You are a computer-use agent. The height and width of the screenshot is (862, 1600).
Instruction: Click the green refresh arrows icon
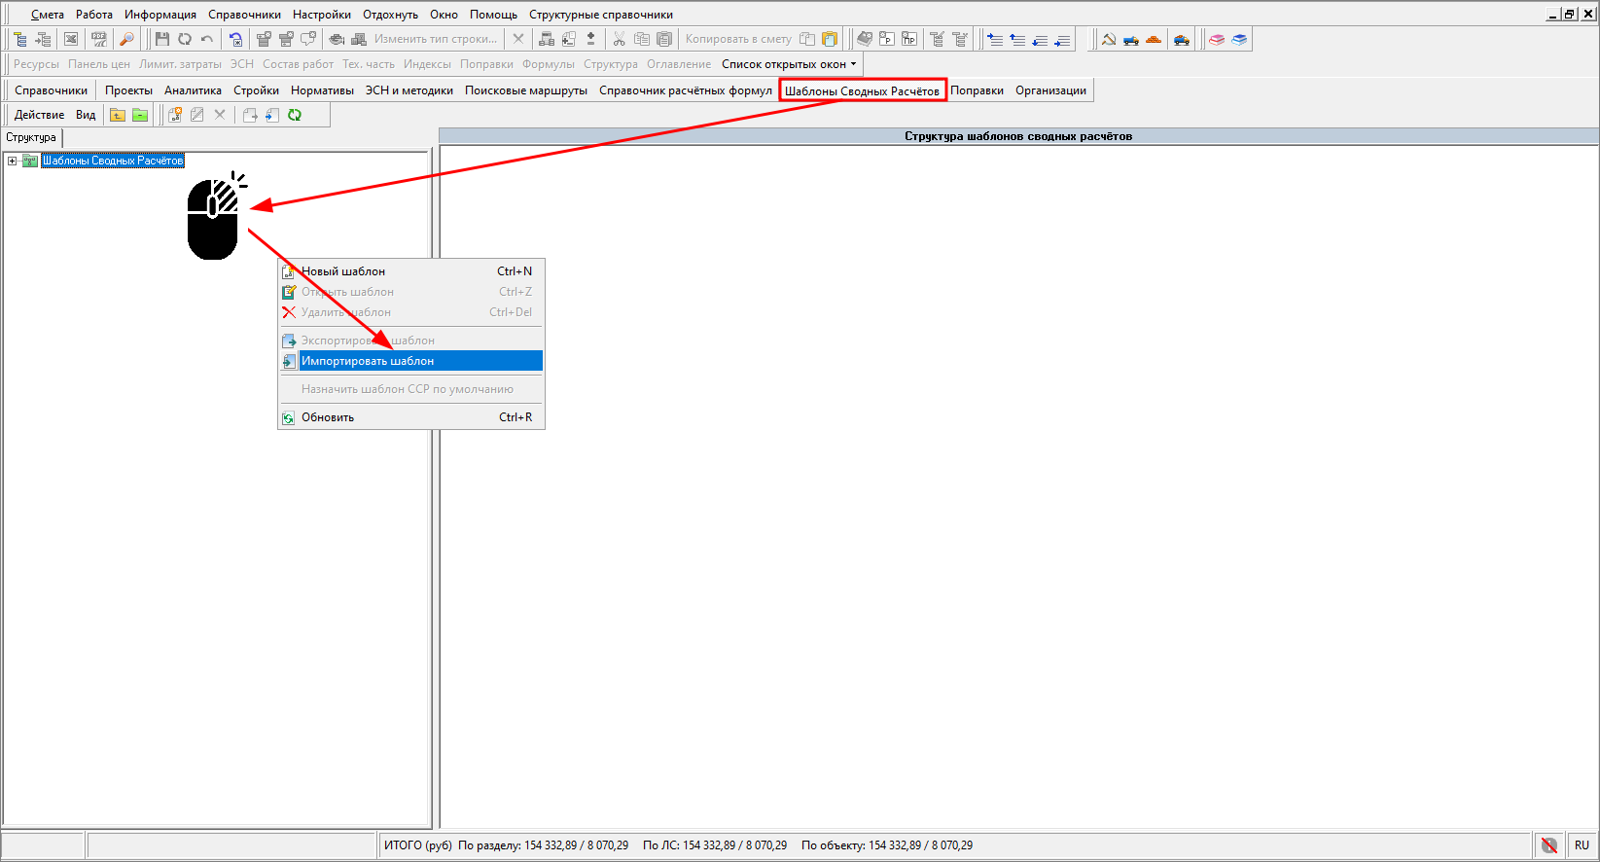point(295,115)
